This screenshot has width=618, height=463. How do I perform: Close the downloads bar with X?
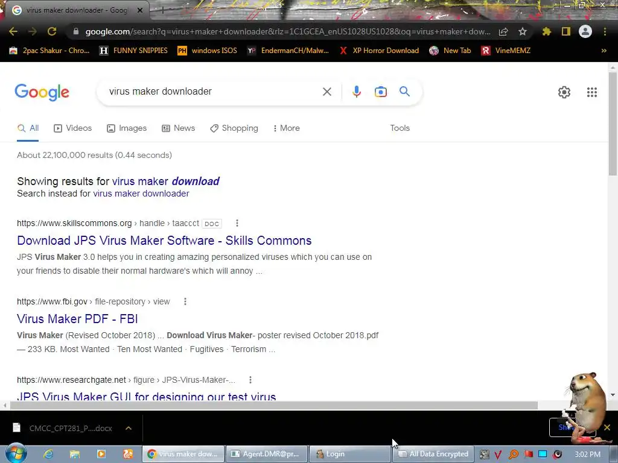(x=607, y=427)
